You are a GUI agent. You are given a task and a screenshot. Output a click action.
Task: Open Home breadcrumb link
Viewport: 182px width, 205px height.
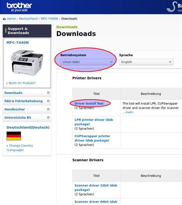coord(11,19)
